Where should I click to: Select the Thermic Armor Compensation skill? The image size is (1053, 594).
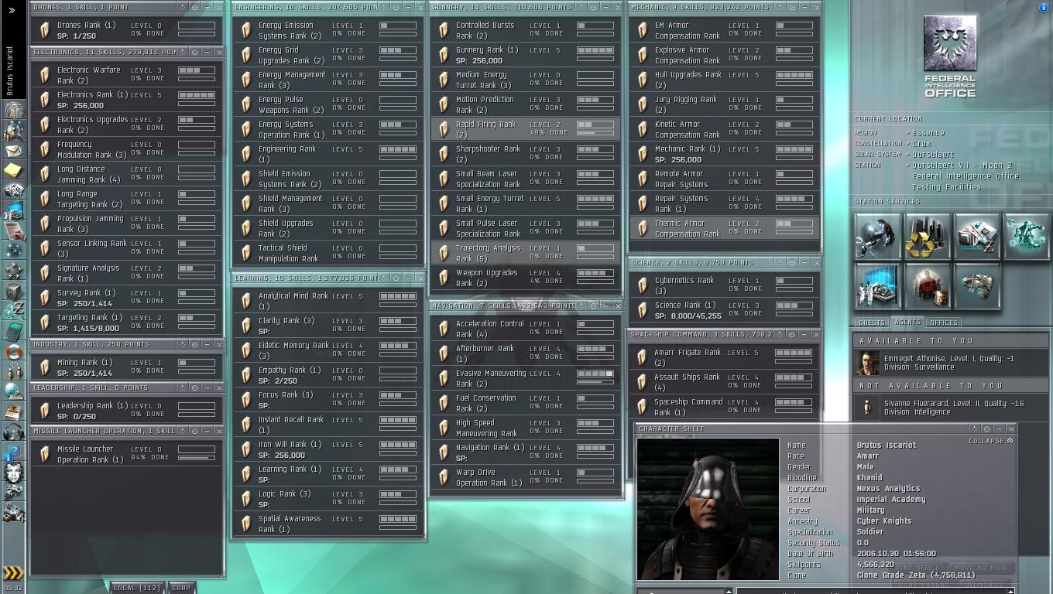[x=724, y=228]
